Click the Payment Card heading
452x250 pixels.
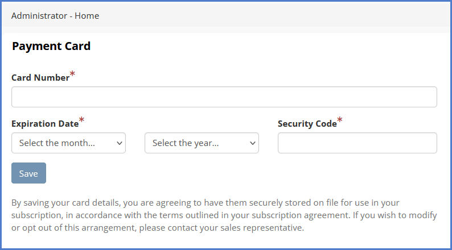pyautogui.click(x=51, y=47)
